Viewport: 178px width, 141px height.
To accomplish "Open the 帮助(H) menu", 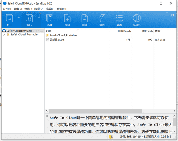I will [x=61, y=9].
